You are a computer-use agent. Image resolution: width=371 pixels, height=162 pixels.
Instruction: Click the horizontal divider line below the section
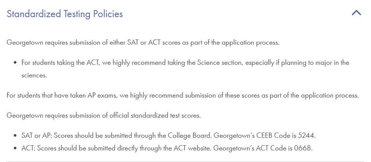click(185, 162)
